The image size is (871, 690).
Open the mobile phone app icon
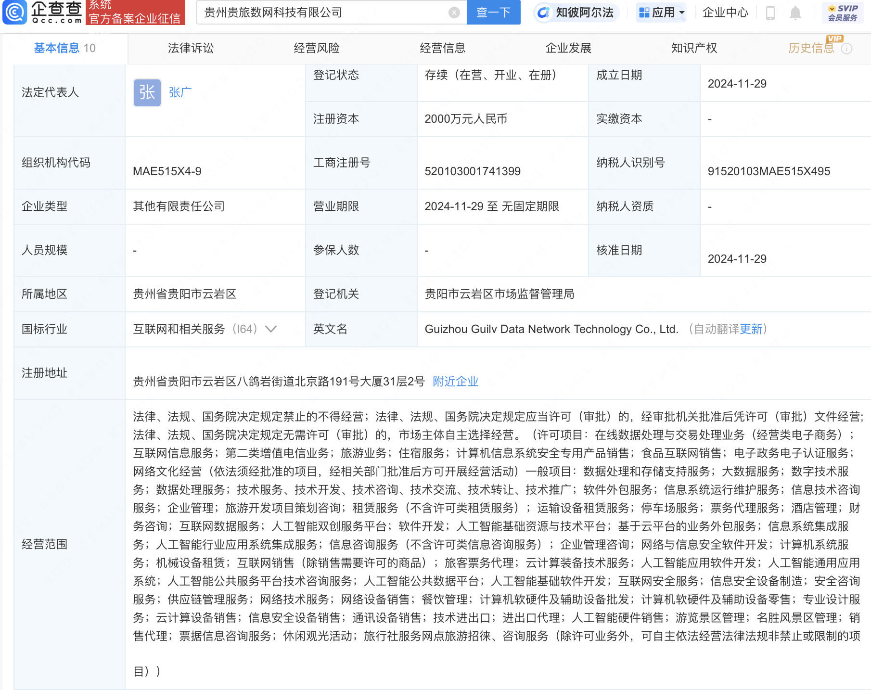coord(770,13)
